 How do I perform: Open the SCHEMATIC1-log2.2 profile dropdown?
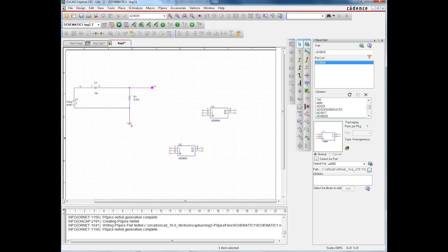(x=98, y=25)
